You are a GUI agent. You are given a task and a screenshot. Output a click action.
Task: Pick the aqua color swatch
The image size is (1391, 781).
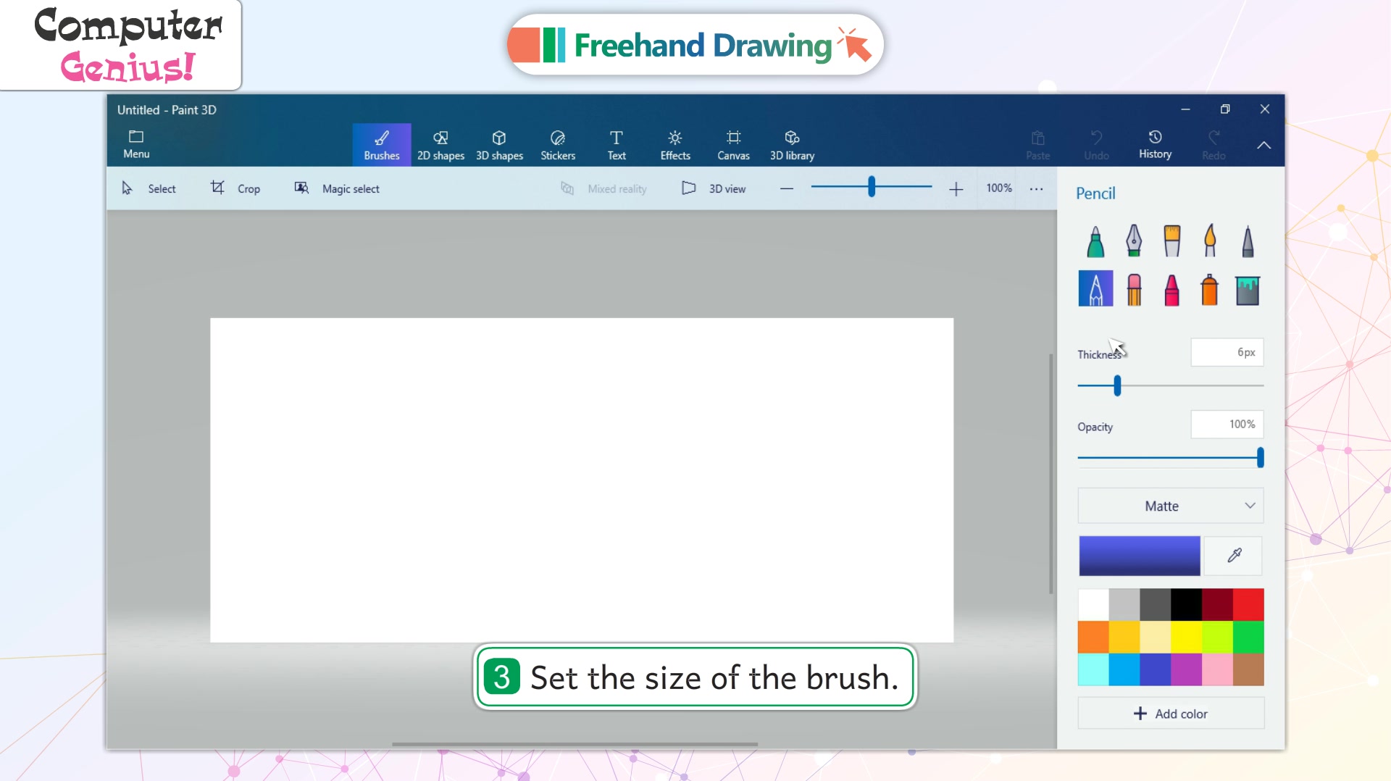click(x=1093, y=669)
